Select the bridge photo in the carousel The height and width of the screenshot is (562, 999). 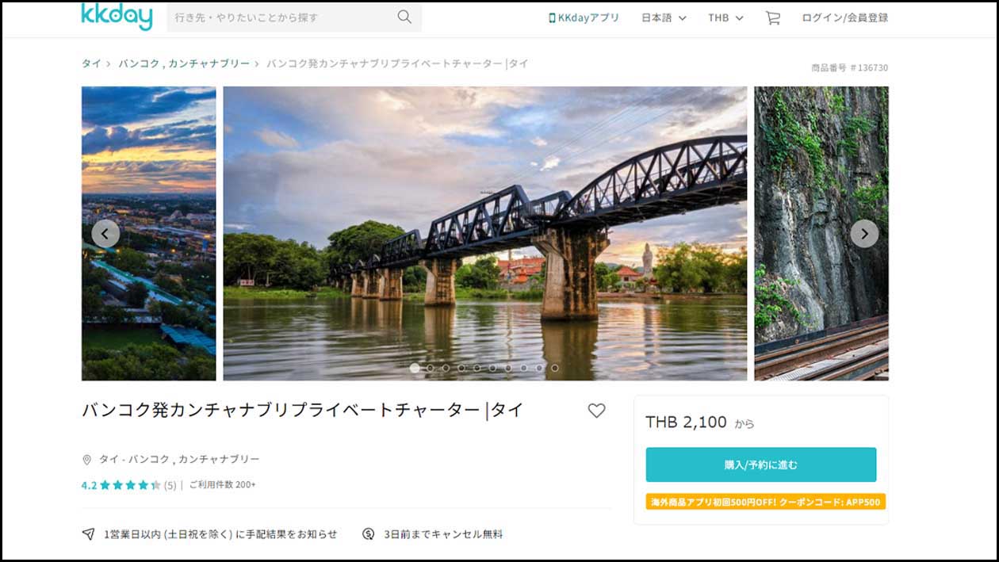point(485,234)
